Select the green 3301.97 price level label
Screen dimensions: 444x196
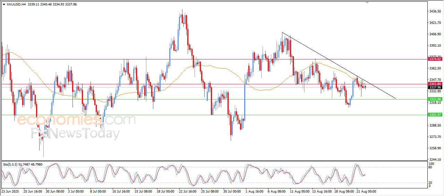pyautogui.click(x=435, y=115)
